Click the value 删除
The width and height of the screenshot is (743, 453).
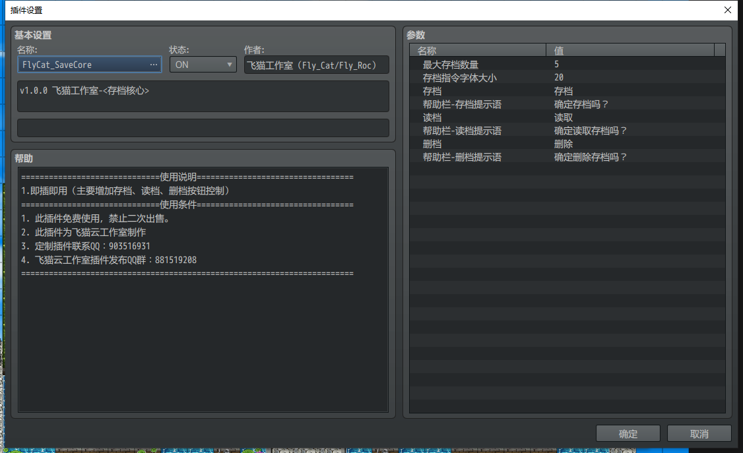(564, 144)
